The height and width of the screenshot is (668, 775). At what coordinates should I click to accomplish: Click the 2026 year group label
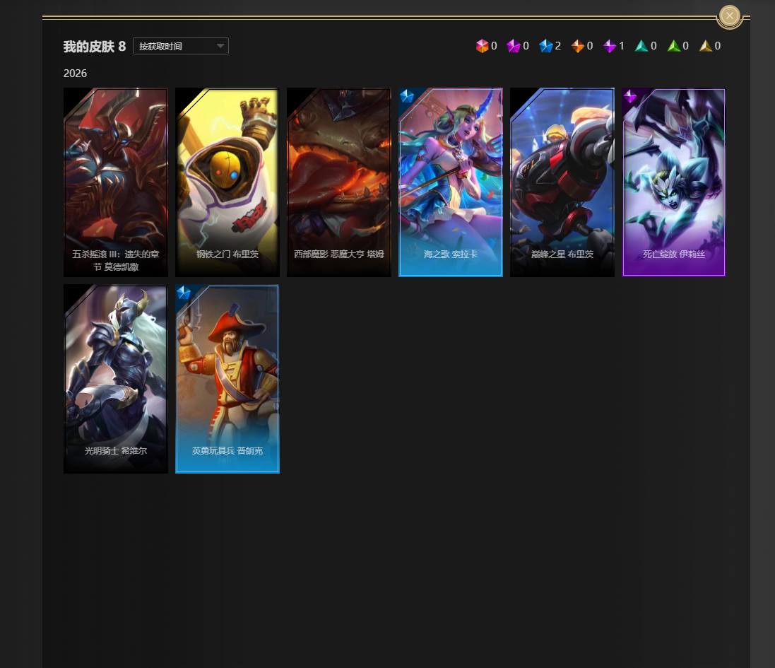coord(75,74)
